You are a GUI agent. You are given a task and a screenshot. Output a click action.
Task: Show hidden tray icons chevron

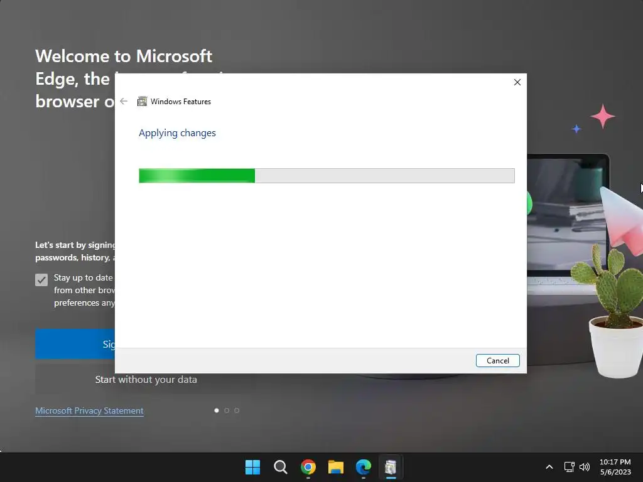pos(549,467)
